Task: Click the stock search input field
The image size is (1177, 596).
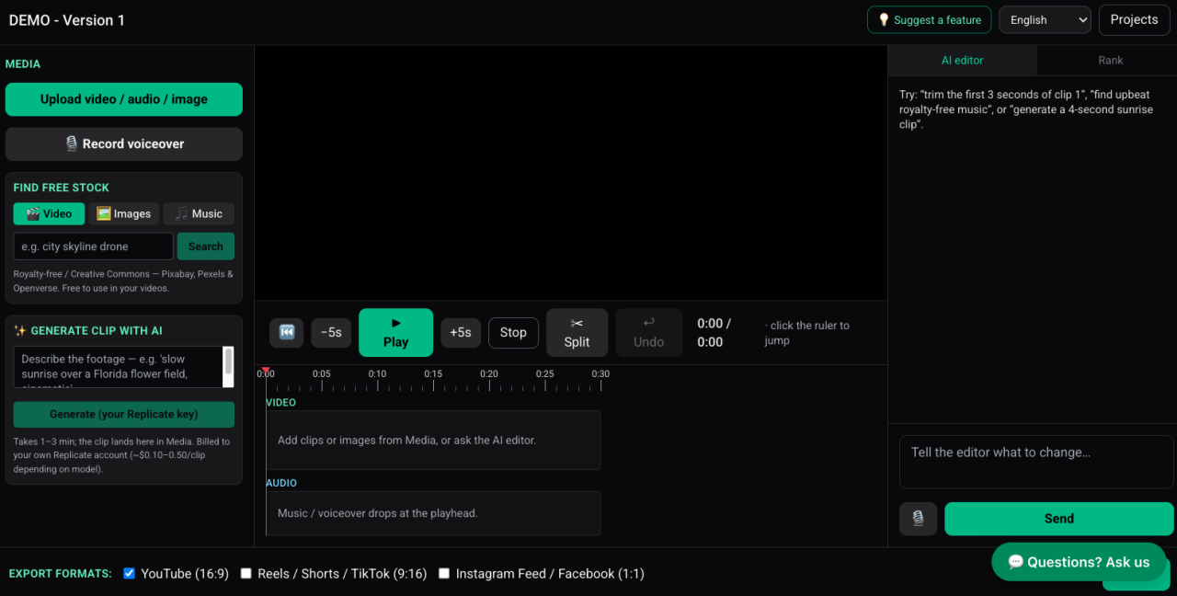Action: (x=93, y=246)
